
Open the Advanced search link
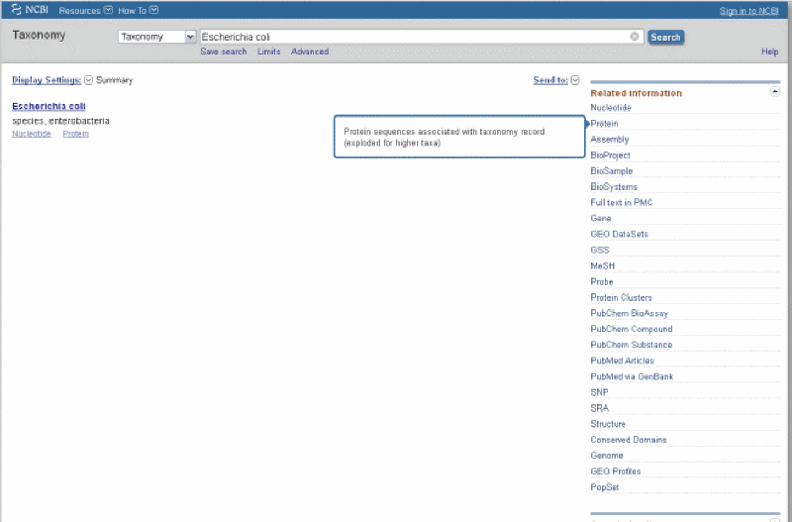point(310,52)
